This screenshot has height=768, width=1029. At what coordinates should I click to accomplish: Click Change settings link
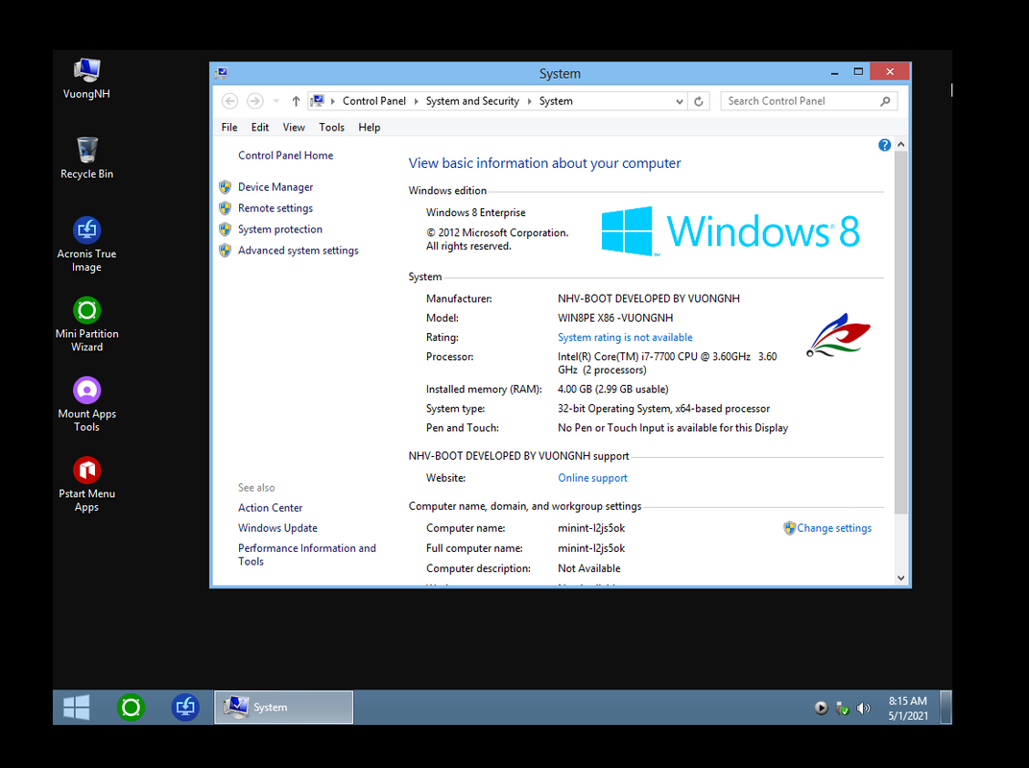click(x=834, y=528)
